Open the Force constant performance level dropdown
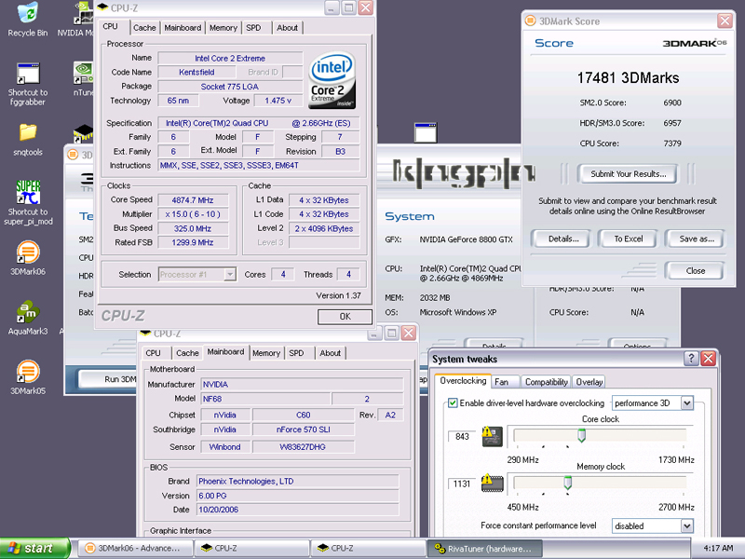Image resolution: width=745 pixels, height=559 pixels. (686, 525)
